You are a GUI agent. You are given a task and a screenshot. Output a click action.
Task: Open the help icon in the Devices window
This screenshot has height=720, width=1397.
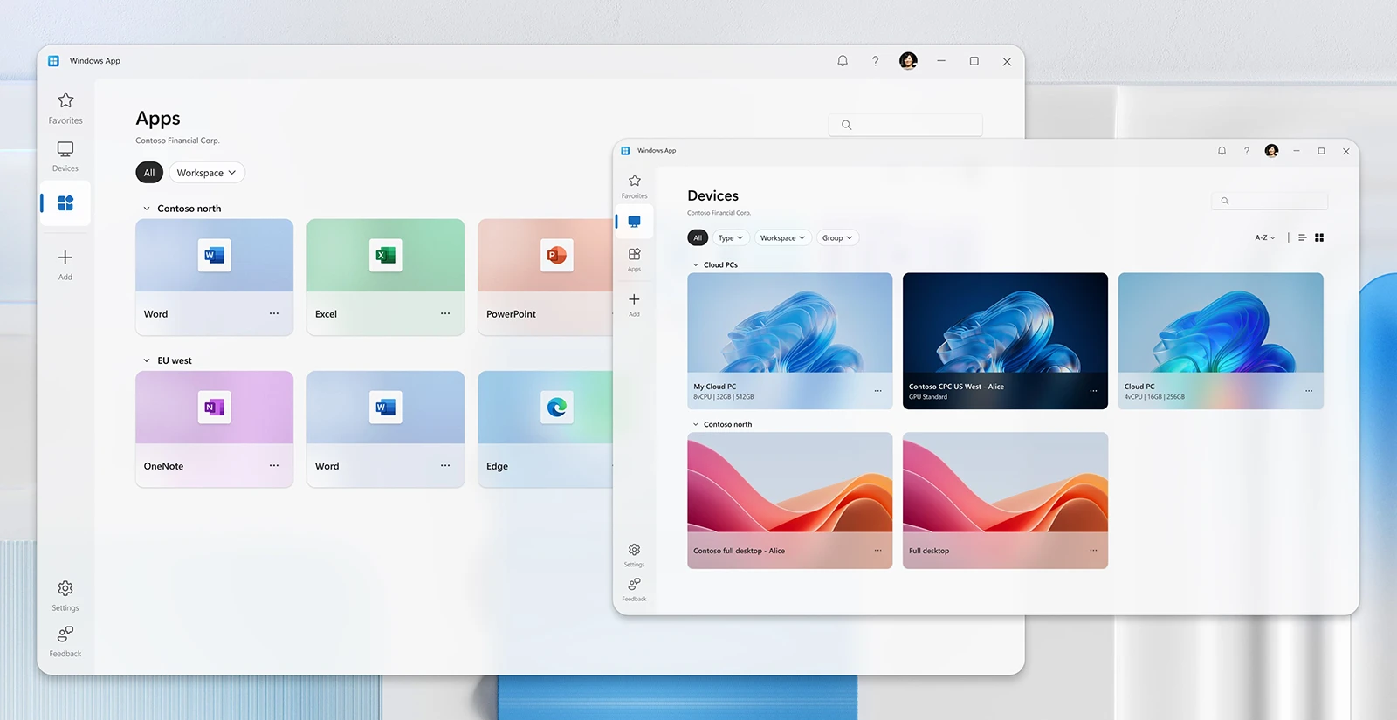tap(1247, 151)
